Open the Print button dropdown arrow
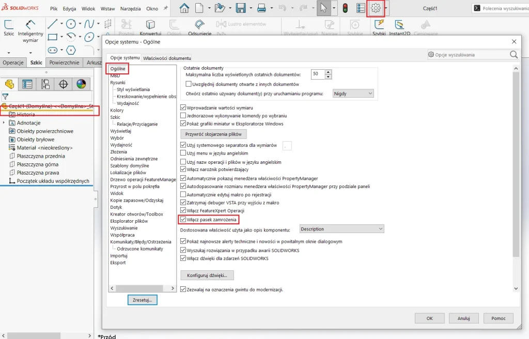The image size is (529, 339). [272, 8]
